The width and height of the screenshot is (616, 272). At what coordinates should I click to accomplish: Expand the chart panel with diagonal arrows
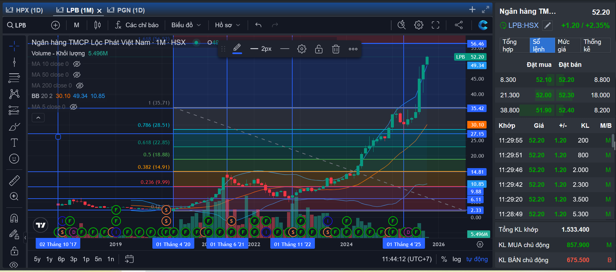click(486, 10)
